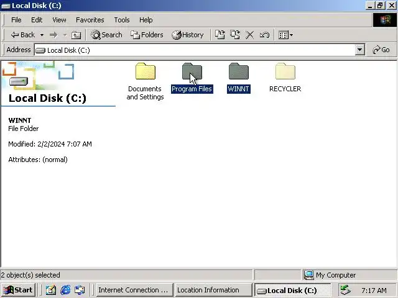
Task: Select the RECYCLER folder icon
Action: (x=285, y=71)
